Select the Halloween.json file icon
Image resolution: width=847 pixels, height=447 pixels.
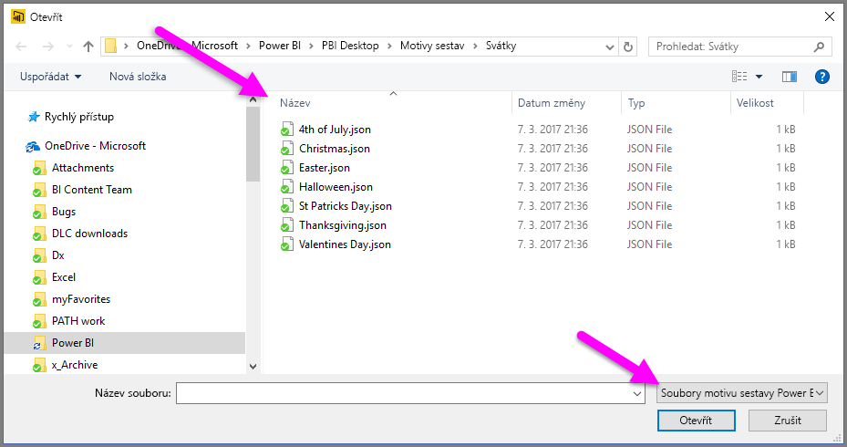point(287,187)
